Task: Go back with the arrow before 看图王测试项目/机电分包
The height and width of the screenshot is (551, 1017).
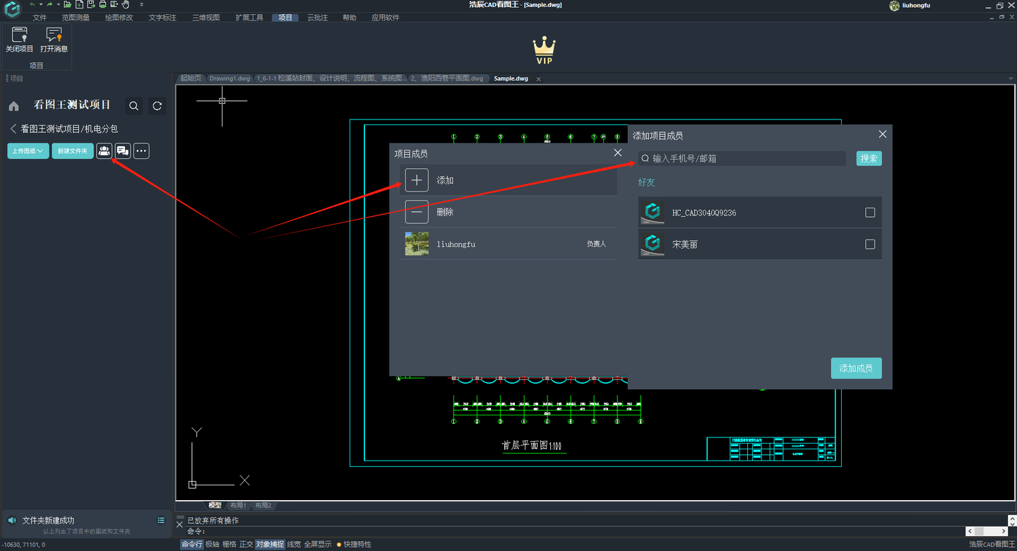Action: [x=13, y=129]
